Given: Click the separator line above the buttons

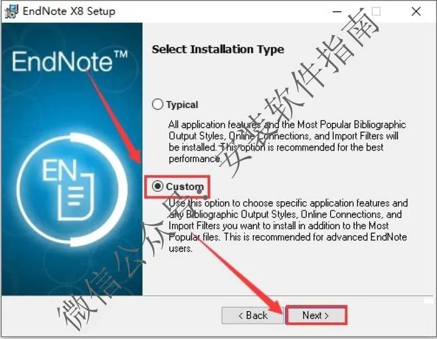Looking at the screenshot, I should tap(217, 296).
